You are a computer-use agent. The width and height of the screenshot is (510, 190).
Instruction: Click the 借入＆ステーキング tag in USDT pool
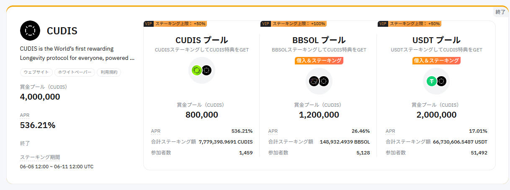coord(436,61)
